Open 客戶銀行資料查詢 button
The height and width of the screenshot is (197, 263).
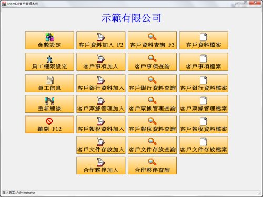(152, 83)
